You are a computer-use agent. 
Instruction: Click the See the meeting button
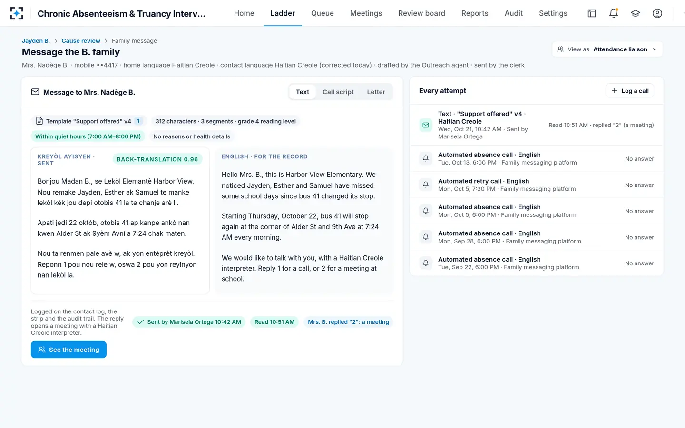68,350
